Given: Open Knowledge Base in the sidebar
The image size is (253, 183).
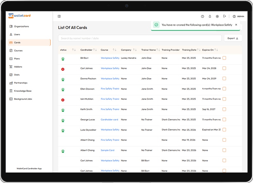Looking at the screenshot, I should pyautogui.click(x=29, y=91).
